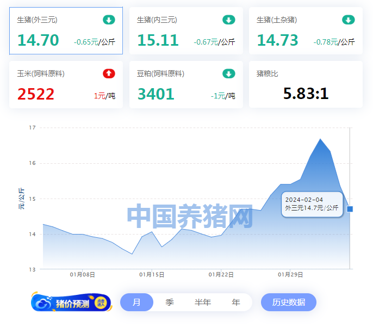This screenshot has width=373, height=327.
Task: Click the green down arrow on 豆粕 card
Action: click(228, 73)
